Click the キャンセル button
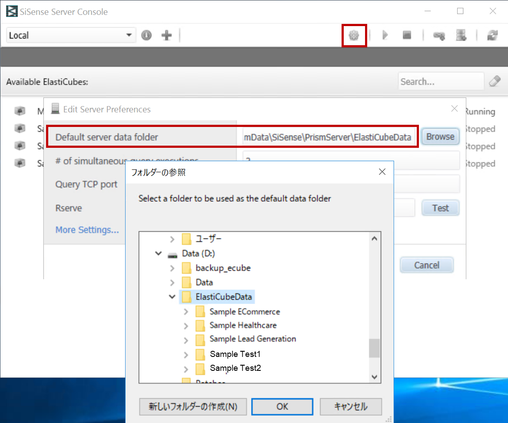Viewport: 508px width, 423px height. click(x=351, y=406)
